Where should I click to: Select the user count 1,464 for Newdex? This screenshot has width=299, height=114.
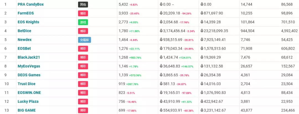tap(123, 40)
